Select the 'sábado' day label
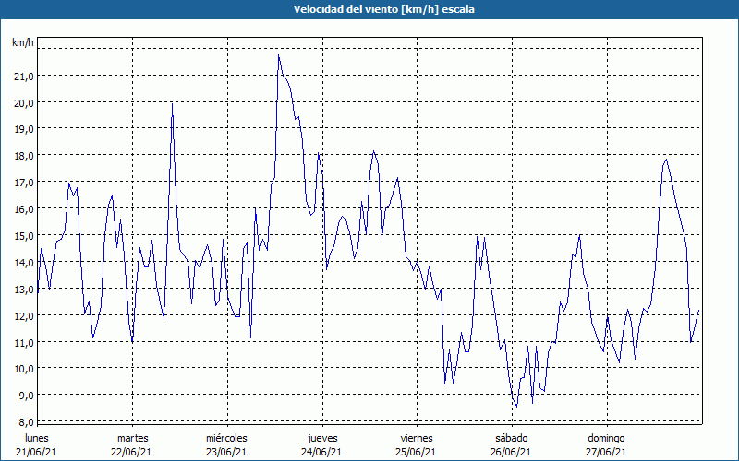 (512, 438)
